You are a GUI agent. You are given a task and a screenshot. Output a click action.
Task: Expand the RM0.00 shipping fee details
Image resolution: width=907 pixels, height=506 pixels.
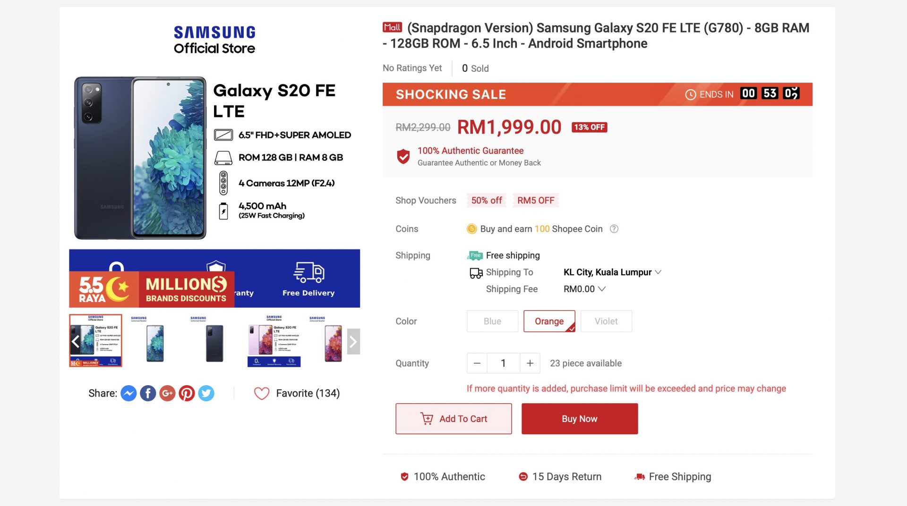(584, 289)
